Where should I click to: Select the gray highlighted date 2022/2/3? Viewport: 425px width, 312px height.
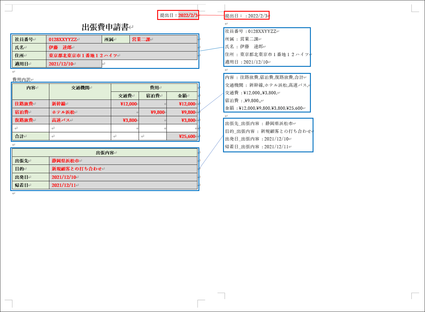[188, 15]
